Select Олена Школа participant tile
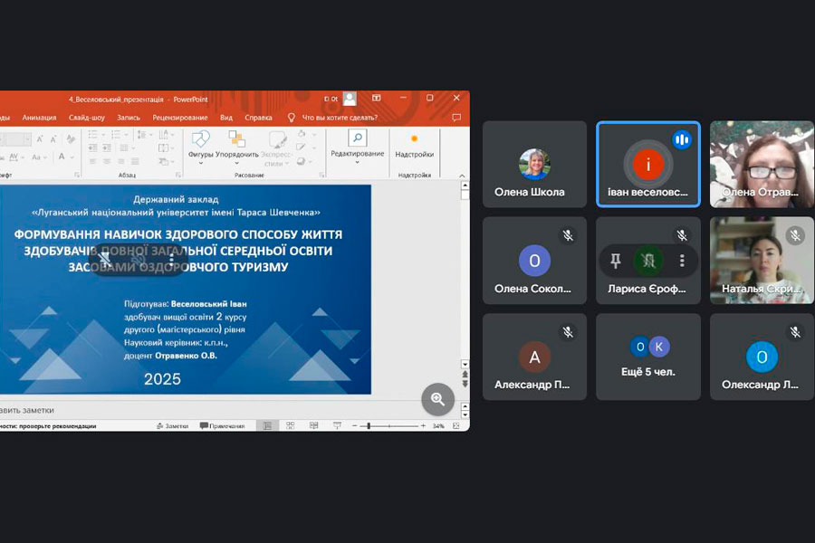Viewport: 815px width, 543px height. tap(534, 164)
